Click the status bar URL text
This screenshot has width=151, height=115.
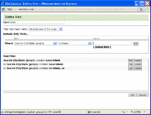tap(31, 112)
